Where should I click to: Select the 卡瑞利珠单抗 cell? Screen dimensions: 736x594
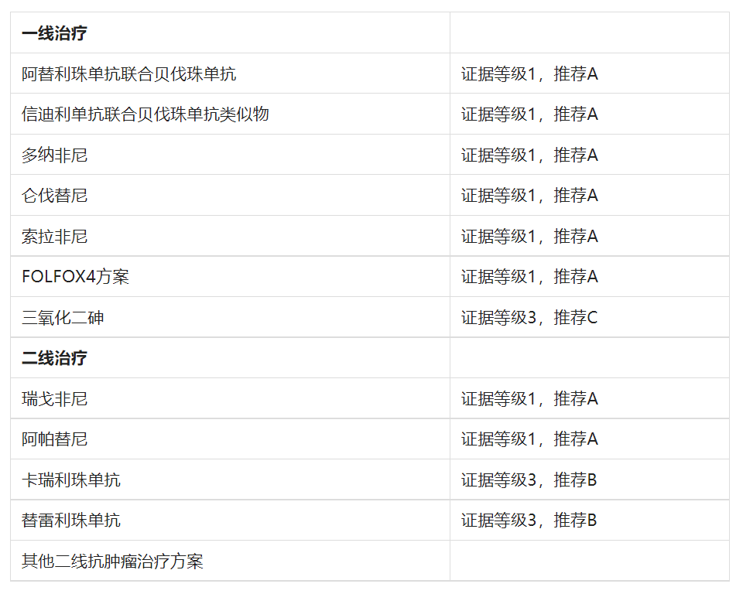coord(71,480)
